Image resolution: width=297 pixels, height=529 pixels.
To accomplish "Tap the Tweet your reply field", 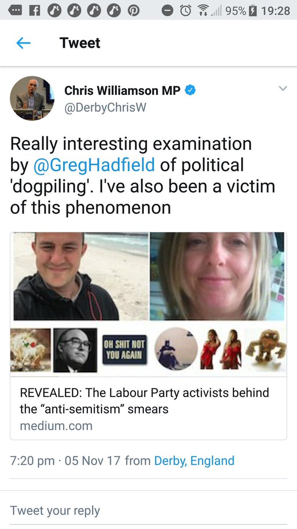I will 148,510.
